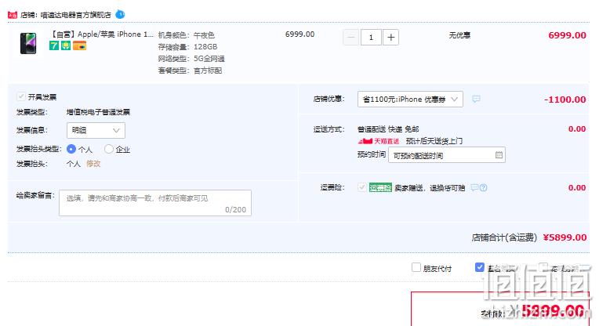Select the 个人 invoice title radio
The height and width of the screenshot is (326, 599).
(71, 149)
